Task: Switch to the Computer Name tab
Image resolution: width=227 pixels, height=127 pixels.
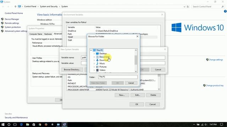Action: [36, 34]
